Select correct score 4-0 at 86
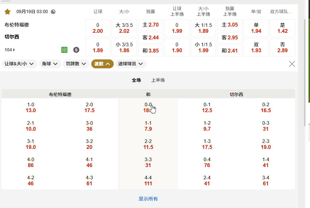This screenshot has width=310, height=208. click(31, 162)
